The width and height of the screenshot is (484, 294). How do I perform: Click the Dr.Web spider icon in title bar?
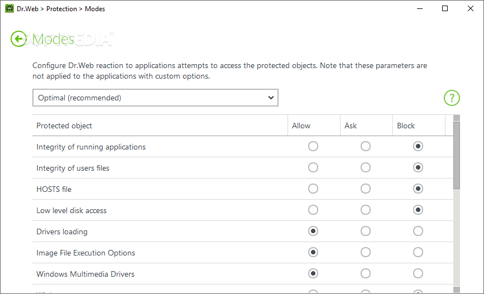9,8
